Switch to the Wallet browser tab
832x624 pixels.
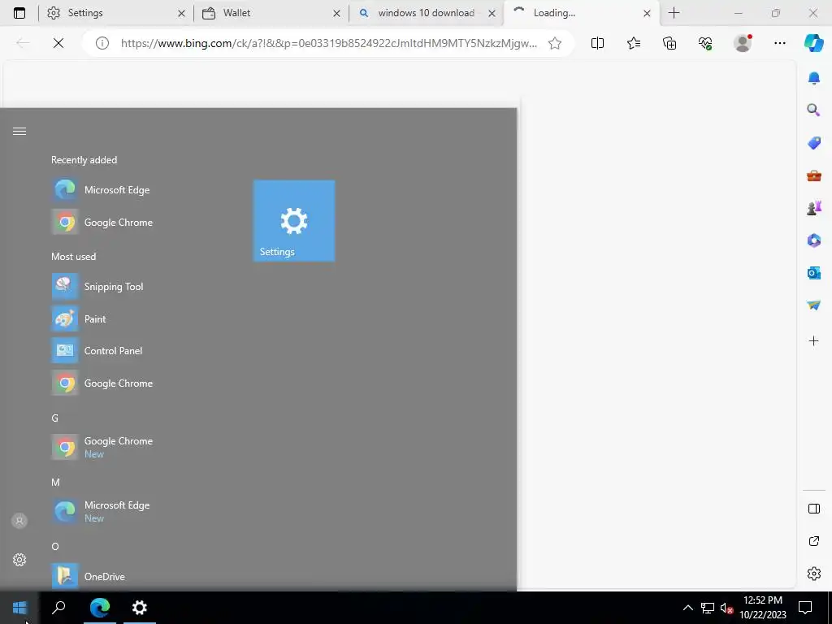click(x=271, y=13)
